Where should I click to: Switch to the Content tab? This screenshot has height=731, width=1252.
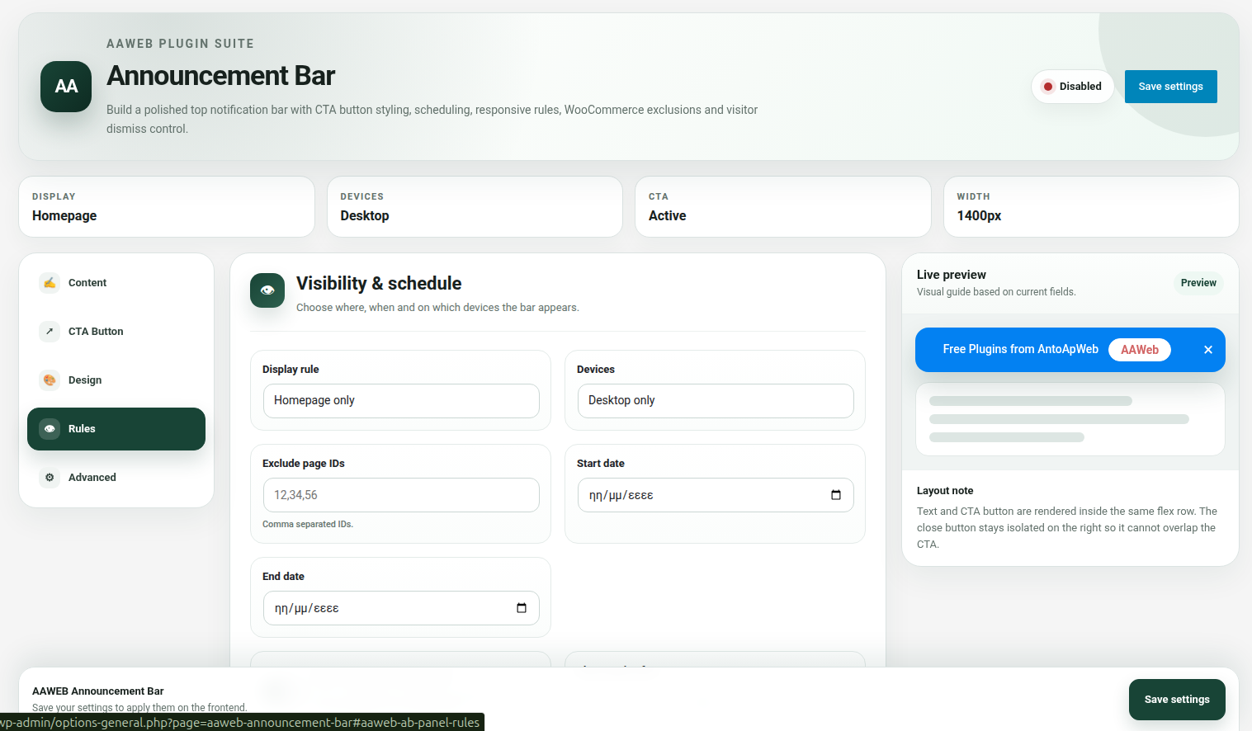pos(116,283)
